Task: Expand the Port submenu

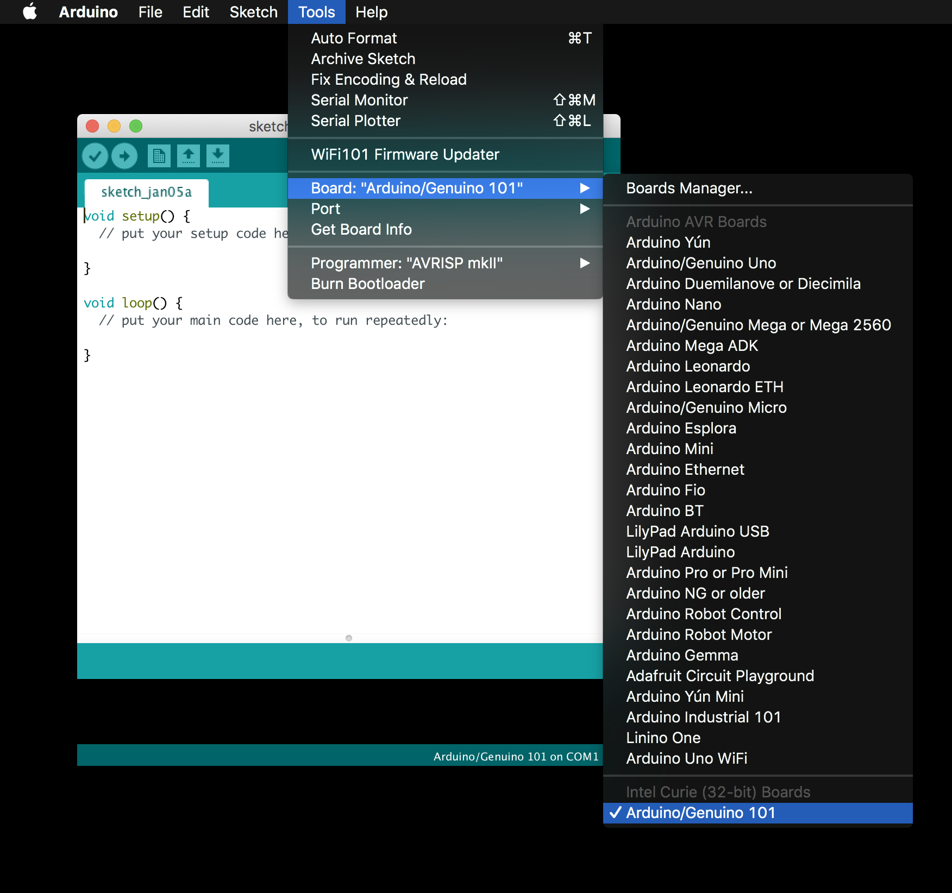Action: tap(445, 209)
